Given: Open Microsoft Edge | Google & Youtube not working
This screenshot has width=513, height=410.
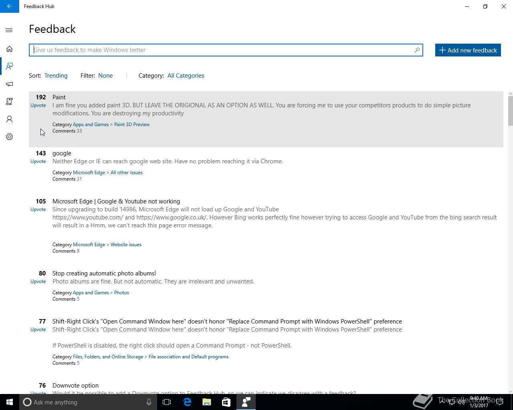Looking at the screenshot, I should pyautogui.click(x=116, y=201).
